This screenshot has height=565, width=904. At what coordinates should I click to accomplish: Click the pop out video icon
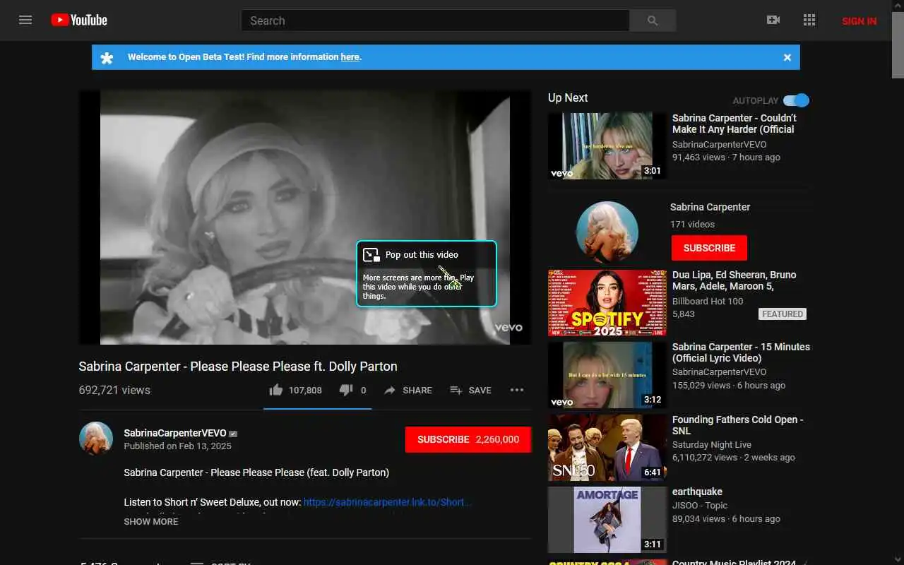pos(371,254)
